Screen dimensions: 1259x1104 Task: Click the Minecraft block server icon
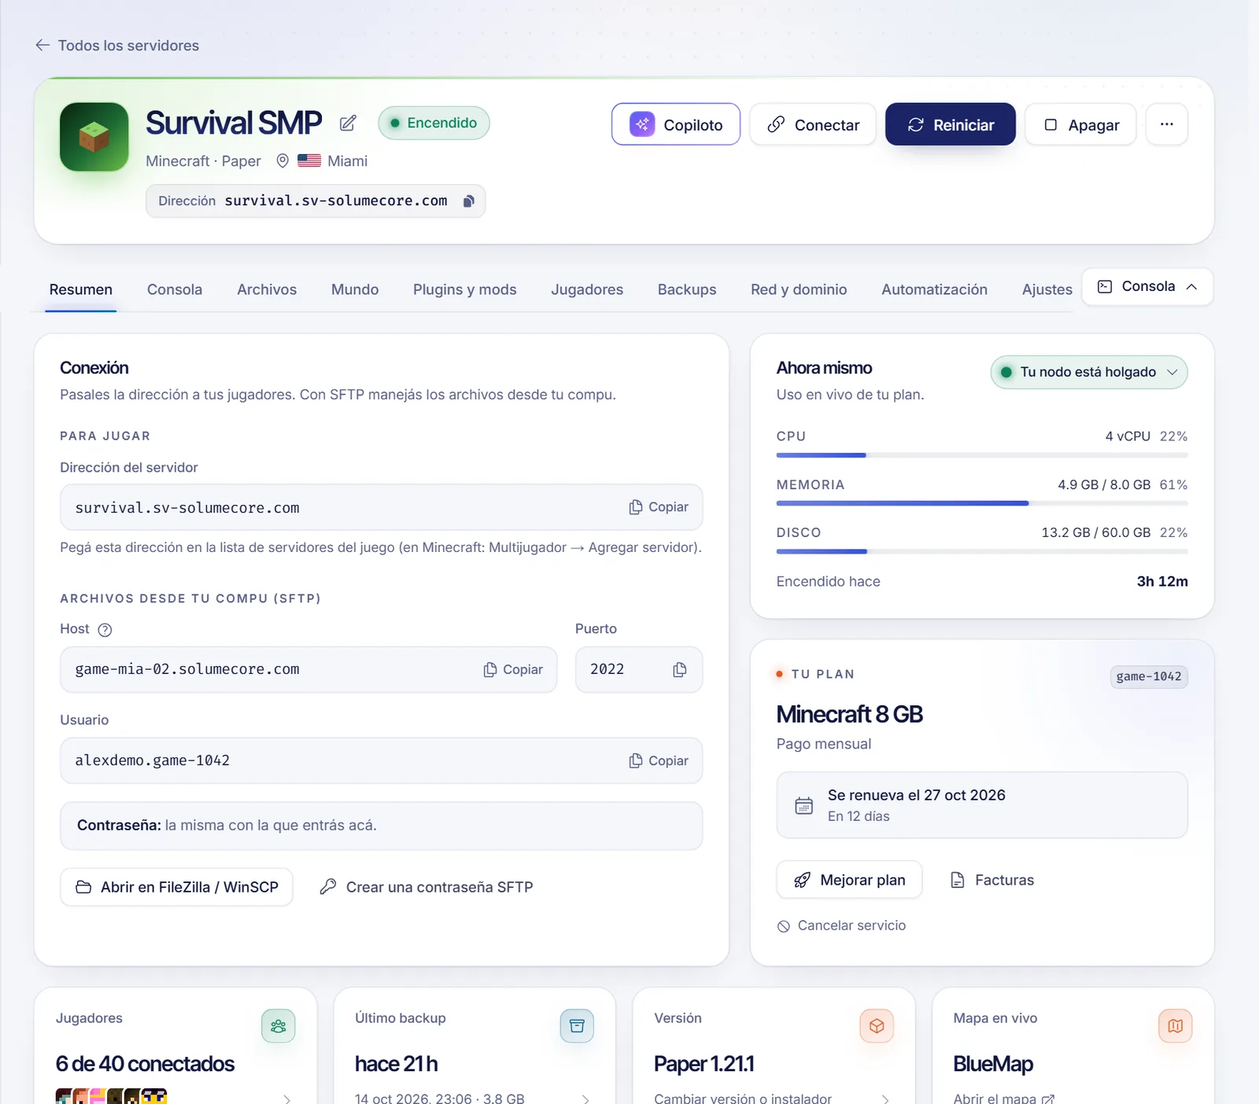94,137
